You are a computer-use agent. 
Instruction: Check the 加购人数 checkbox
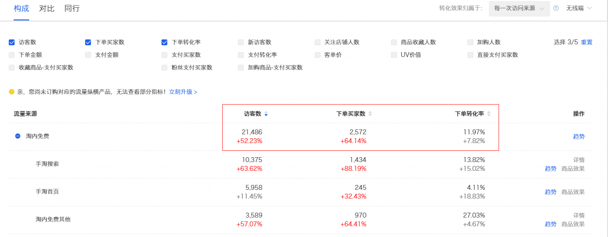pyautogui.click(x=470, y=42)
